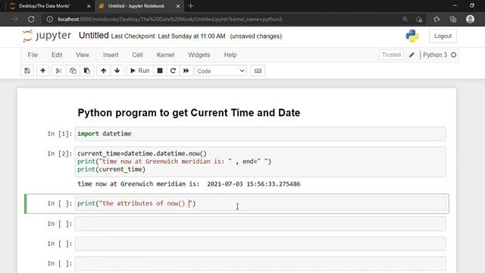
Task: View site information icon
Action: (x=49, y=19)
